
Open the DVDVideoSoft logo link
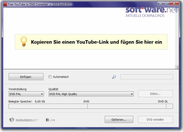pyautogui.click(x=24, y=120)
